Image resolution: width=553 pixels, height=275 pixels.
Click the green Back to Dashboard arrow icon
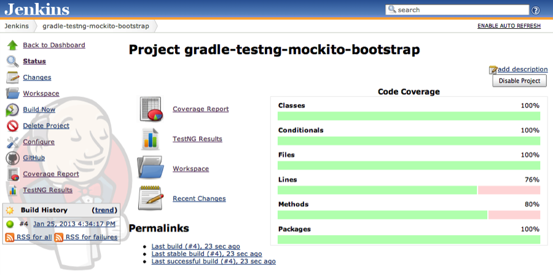tap(12, 45)
